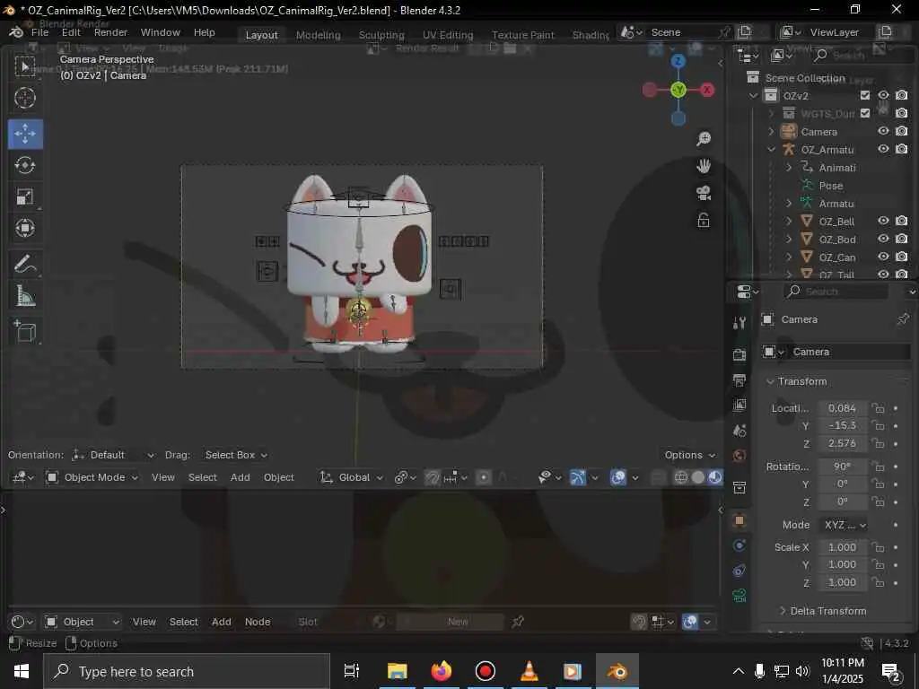Switch to wireframe viewport shading
The height and width of the screenshot is (689, 919).
click(680, 477)
